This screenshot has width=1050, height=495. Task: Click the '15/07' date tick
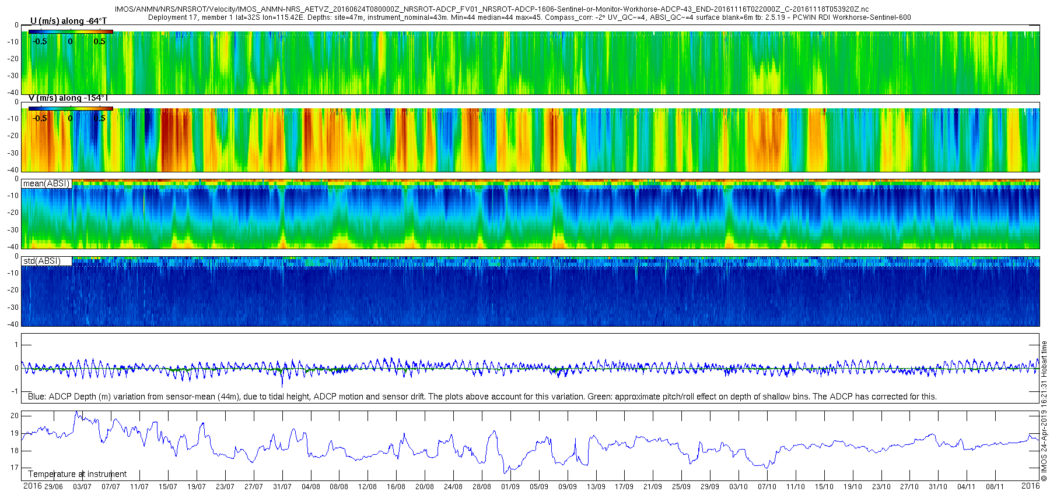point(167,487)
